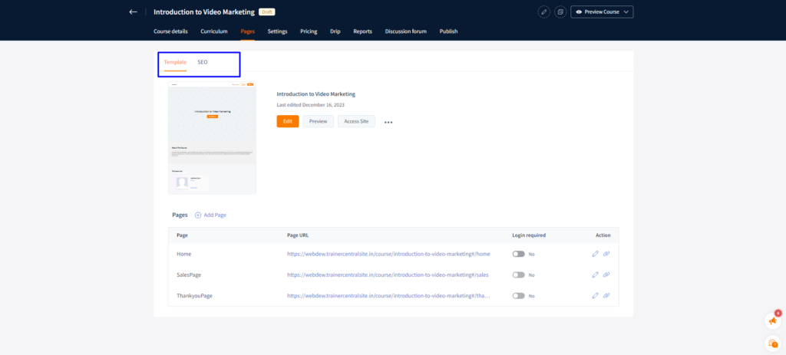Click the course template thumbnail preview
Image resolution: width=786 pixels, height=355 pixels.
(x=212, y=138)
